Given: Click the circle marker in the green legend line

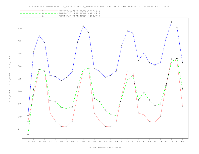Looking at the screenshot, I should tap(43, 13).
